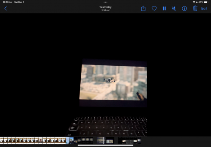Screen dimensions: 211x147
Task: Select the person portrait thumbnail
Action: point(41,140)
